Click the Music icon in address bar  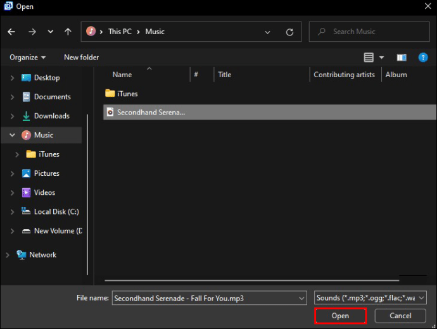[x=91, y=31]
